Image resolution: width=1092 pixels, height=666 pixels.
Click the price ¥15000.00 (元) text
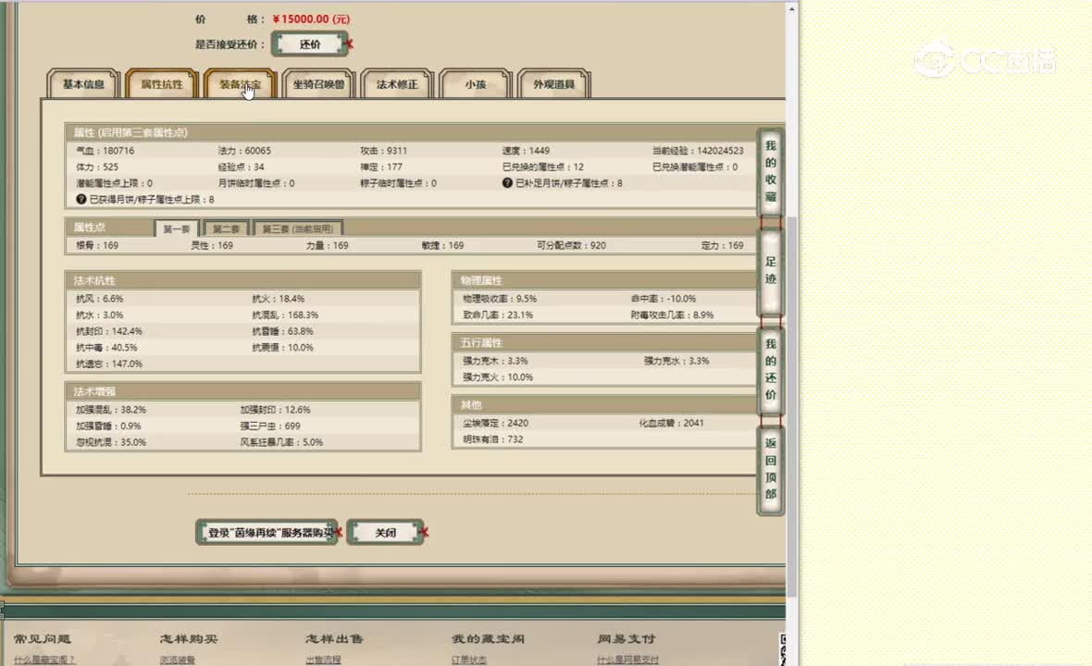click(311, 18)
